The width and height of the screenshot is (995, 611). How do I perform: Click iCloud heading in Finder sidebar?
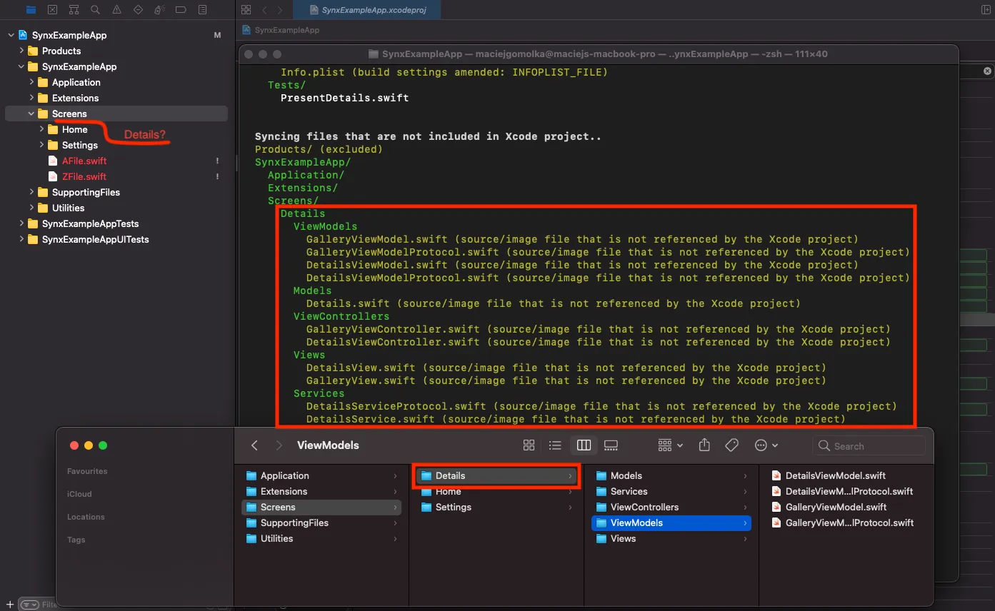coord(79,494)
